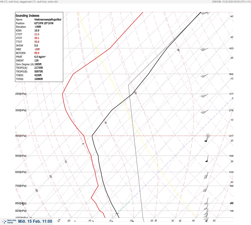The image size is (251, 225).
Task: Click the TROPO(B) value 50975ft
Action: pos(39,71)
